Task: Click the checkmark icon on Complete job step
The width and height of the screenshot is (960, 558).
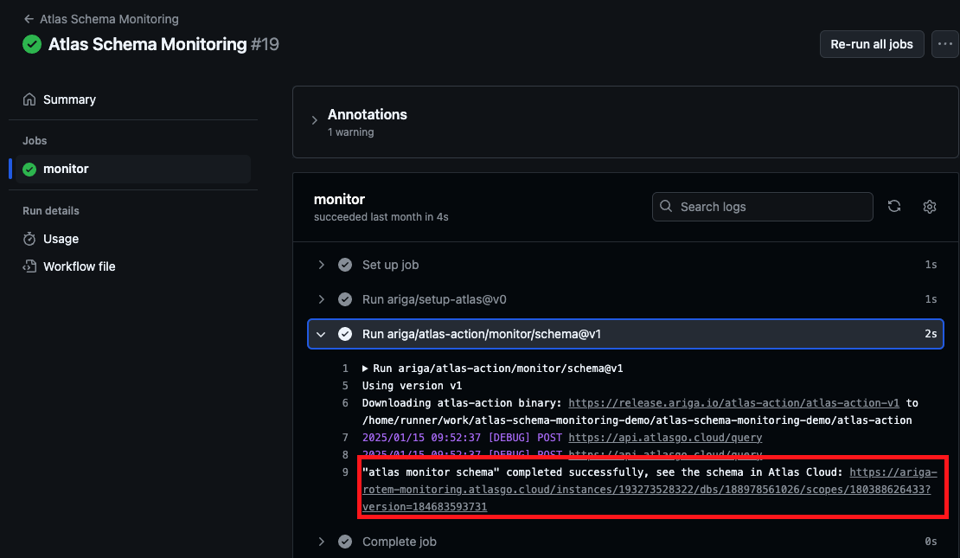Action: click(345, 542)
